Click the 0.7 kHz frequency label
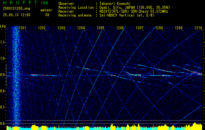Image resolution: width=205 pixels, height=130 pixels. point(3,107)
